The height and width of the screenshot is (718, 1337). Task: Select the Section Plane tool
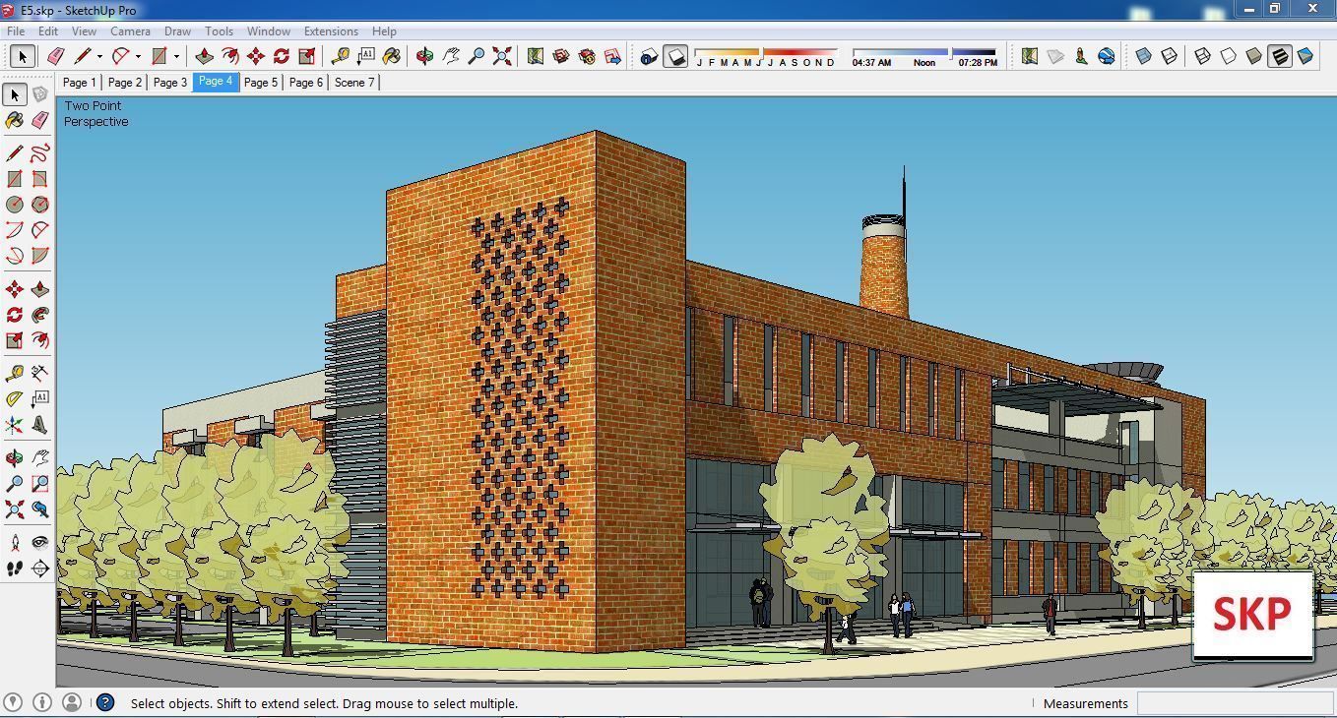click(x=40, y=568)
